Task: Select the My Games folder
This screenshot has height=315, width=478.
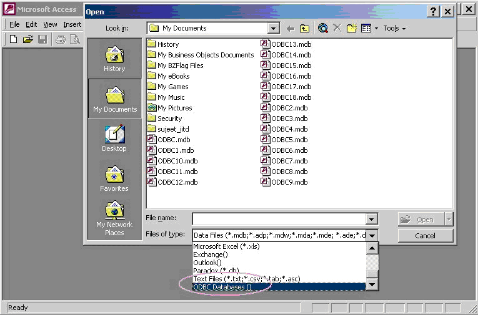Action: tap(168, 87)
